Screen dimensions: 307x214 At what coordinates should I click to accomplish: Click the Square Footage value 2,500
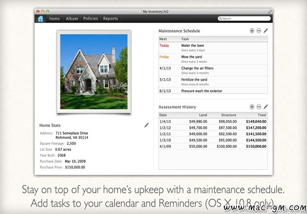click(71, 144)
